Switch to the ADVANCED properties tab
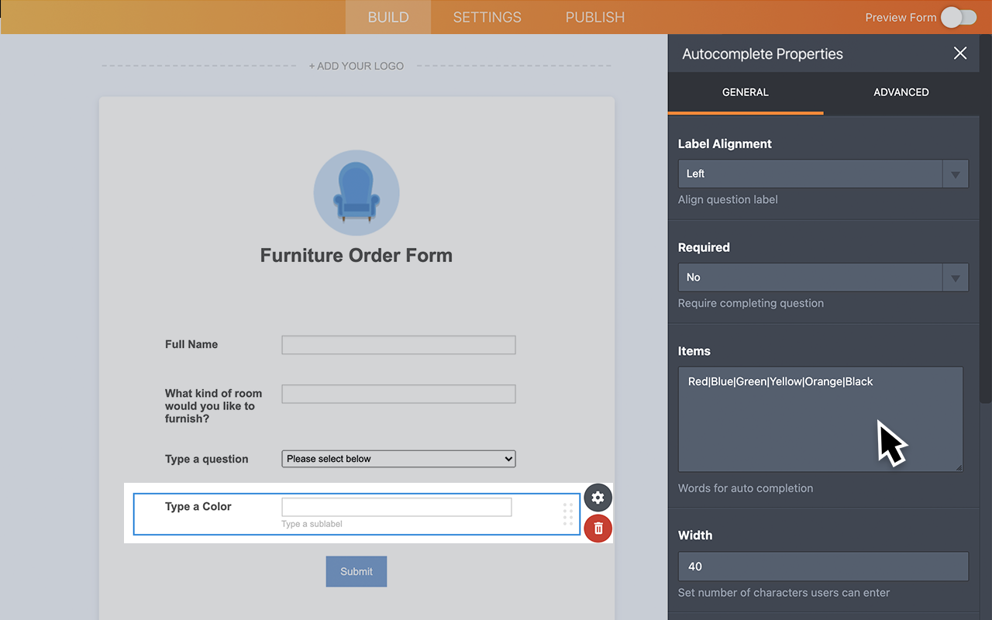 click(901, 92)
